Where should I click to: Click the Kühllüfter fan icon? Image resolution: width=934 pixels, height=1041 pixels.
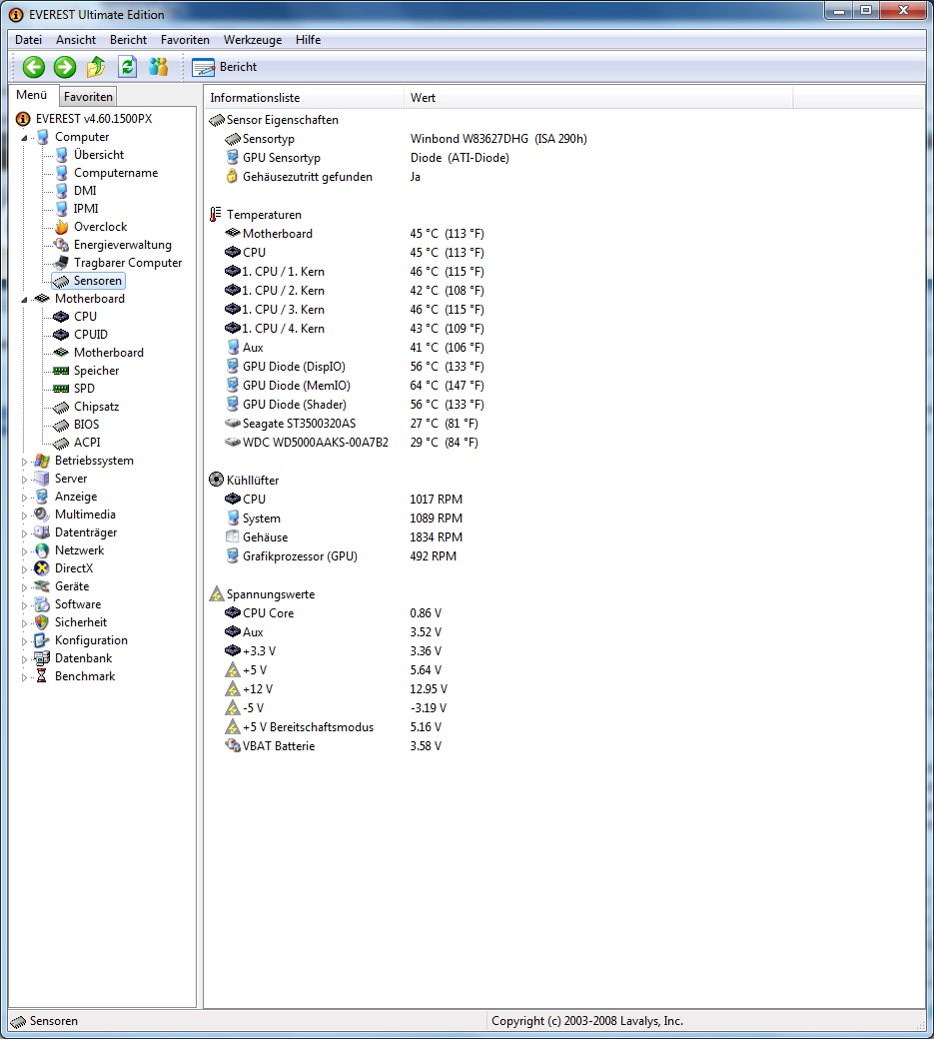pos(217,480)
